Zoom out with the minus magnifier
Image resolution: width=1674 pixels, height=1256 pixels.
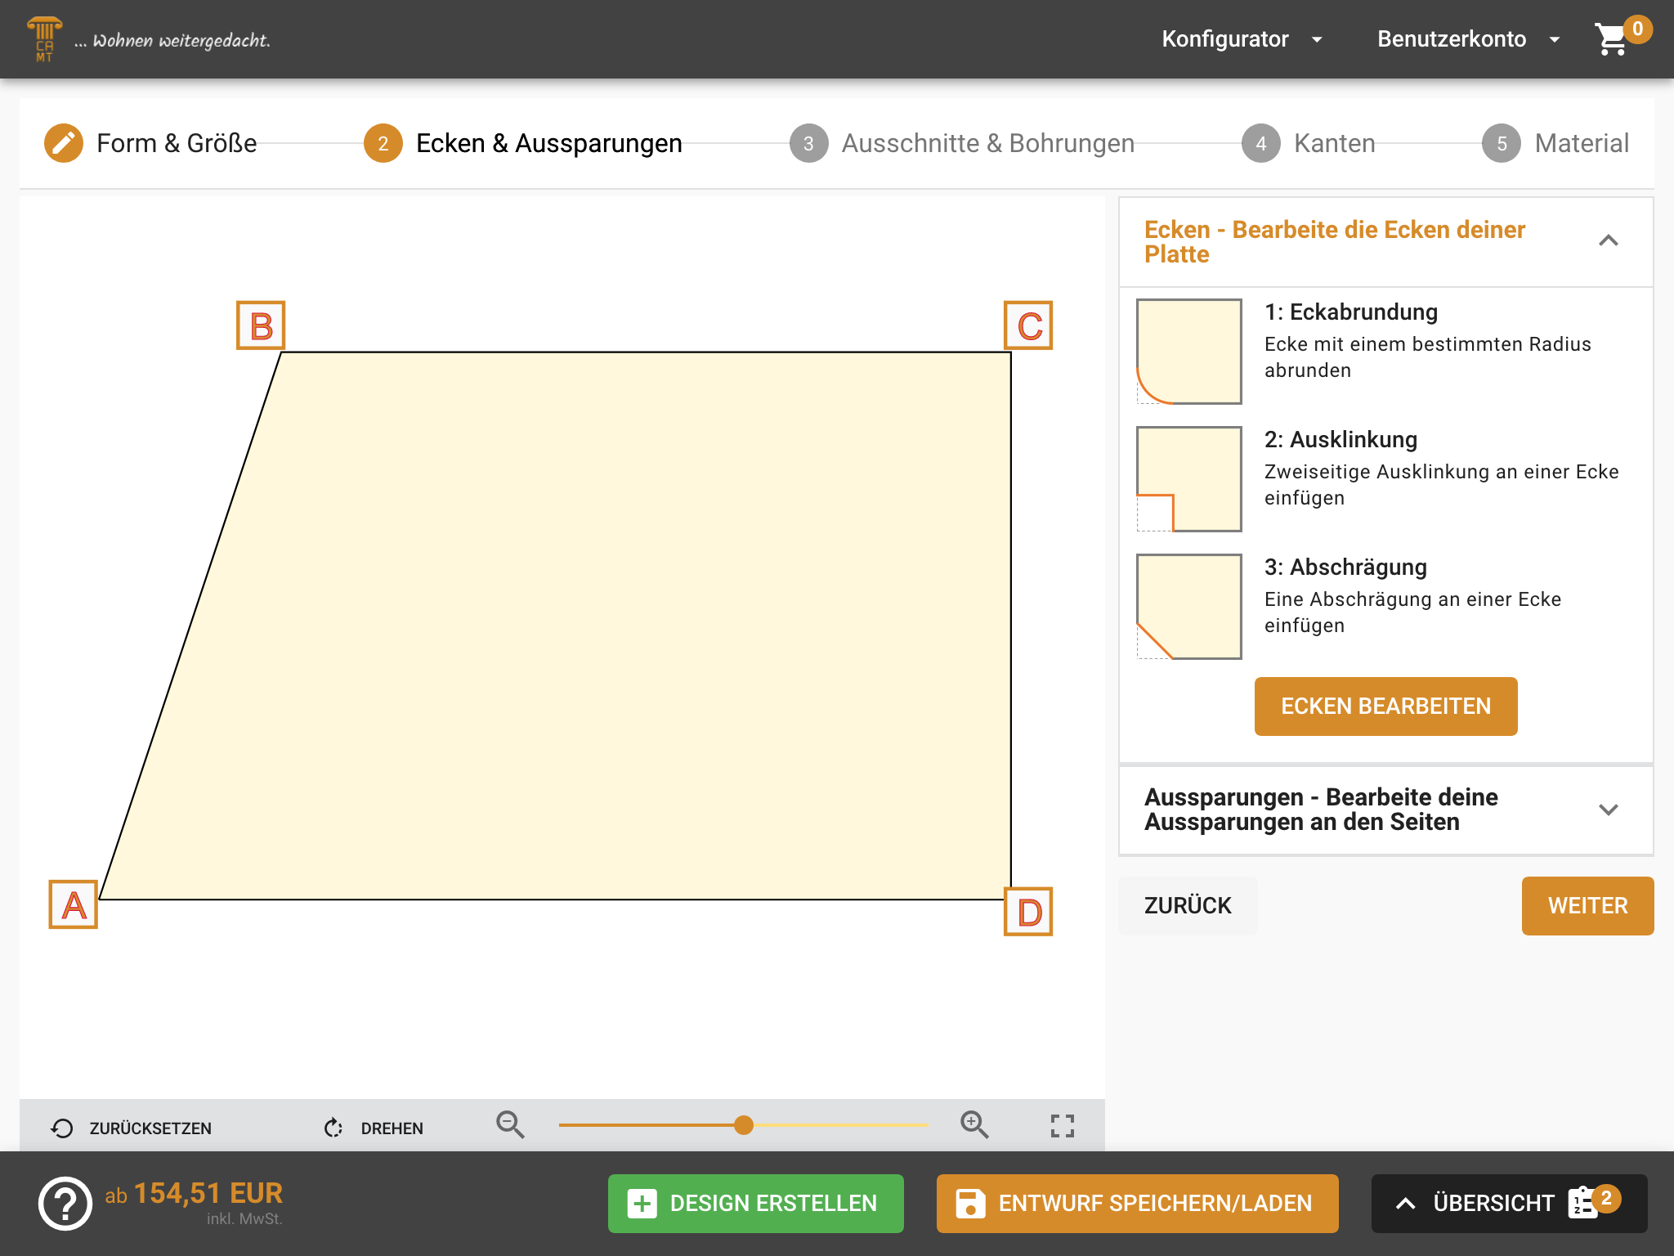click(x=510, y=1125)
